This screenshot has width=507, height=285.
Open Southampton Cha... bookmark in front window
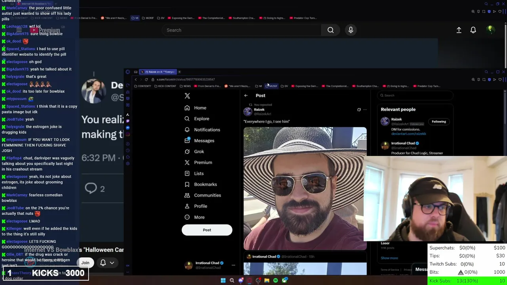point(365,86)
